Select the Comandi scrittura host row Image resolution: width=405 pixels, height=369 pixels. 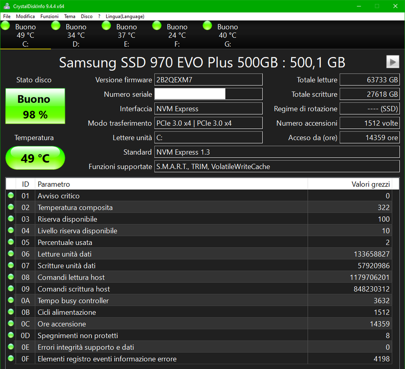[199, 289]
